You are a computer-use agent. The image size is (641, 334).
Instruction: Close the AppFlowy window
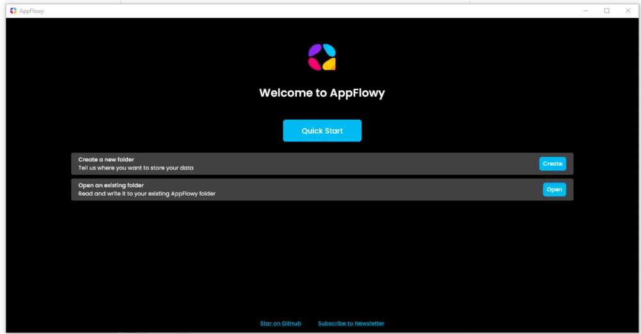pos(628,11)
